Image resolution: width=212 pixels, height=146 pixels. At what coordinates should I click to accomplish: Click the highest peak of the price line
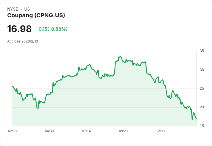pyautogui.click(x=120, y=57)
